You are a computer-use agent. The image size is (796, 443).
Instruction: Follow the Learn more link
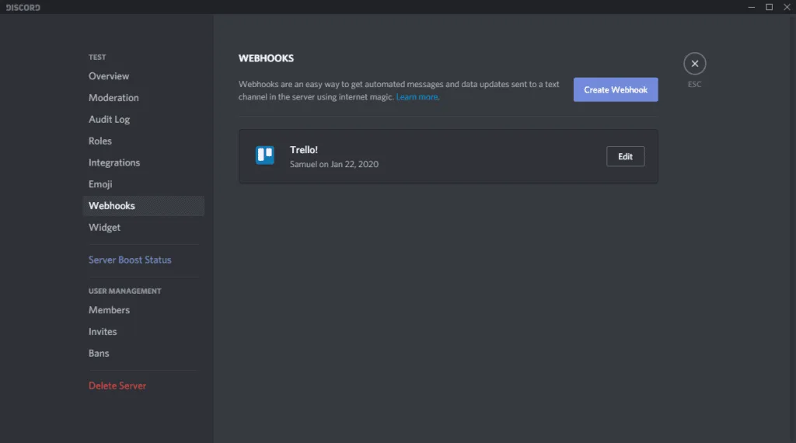pyautogui.click(x=417, y=97)
